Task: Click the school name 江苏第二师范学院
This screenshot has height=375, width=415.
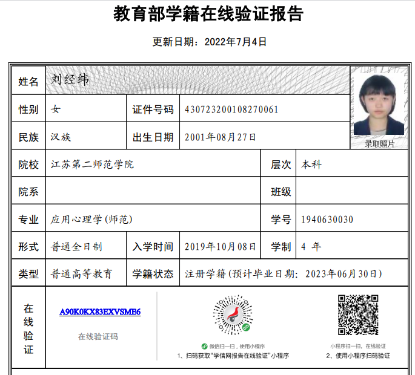Action: pos(92,165)
